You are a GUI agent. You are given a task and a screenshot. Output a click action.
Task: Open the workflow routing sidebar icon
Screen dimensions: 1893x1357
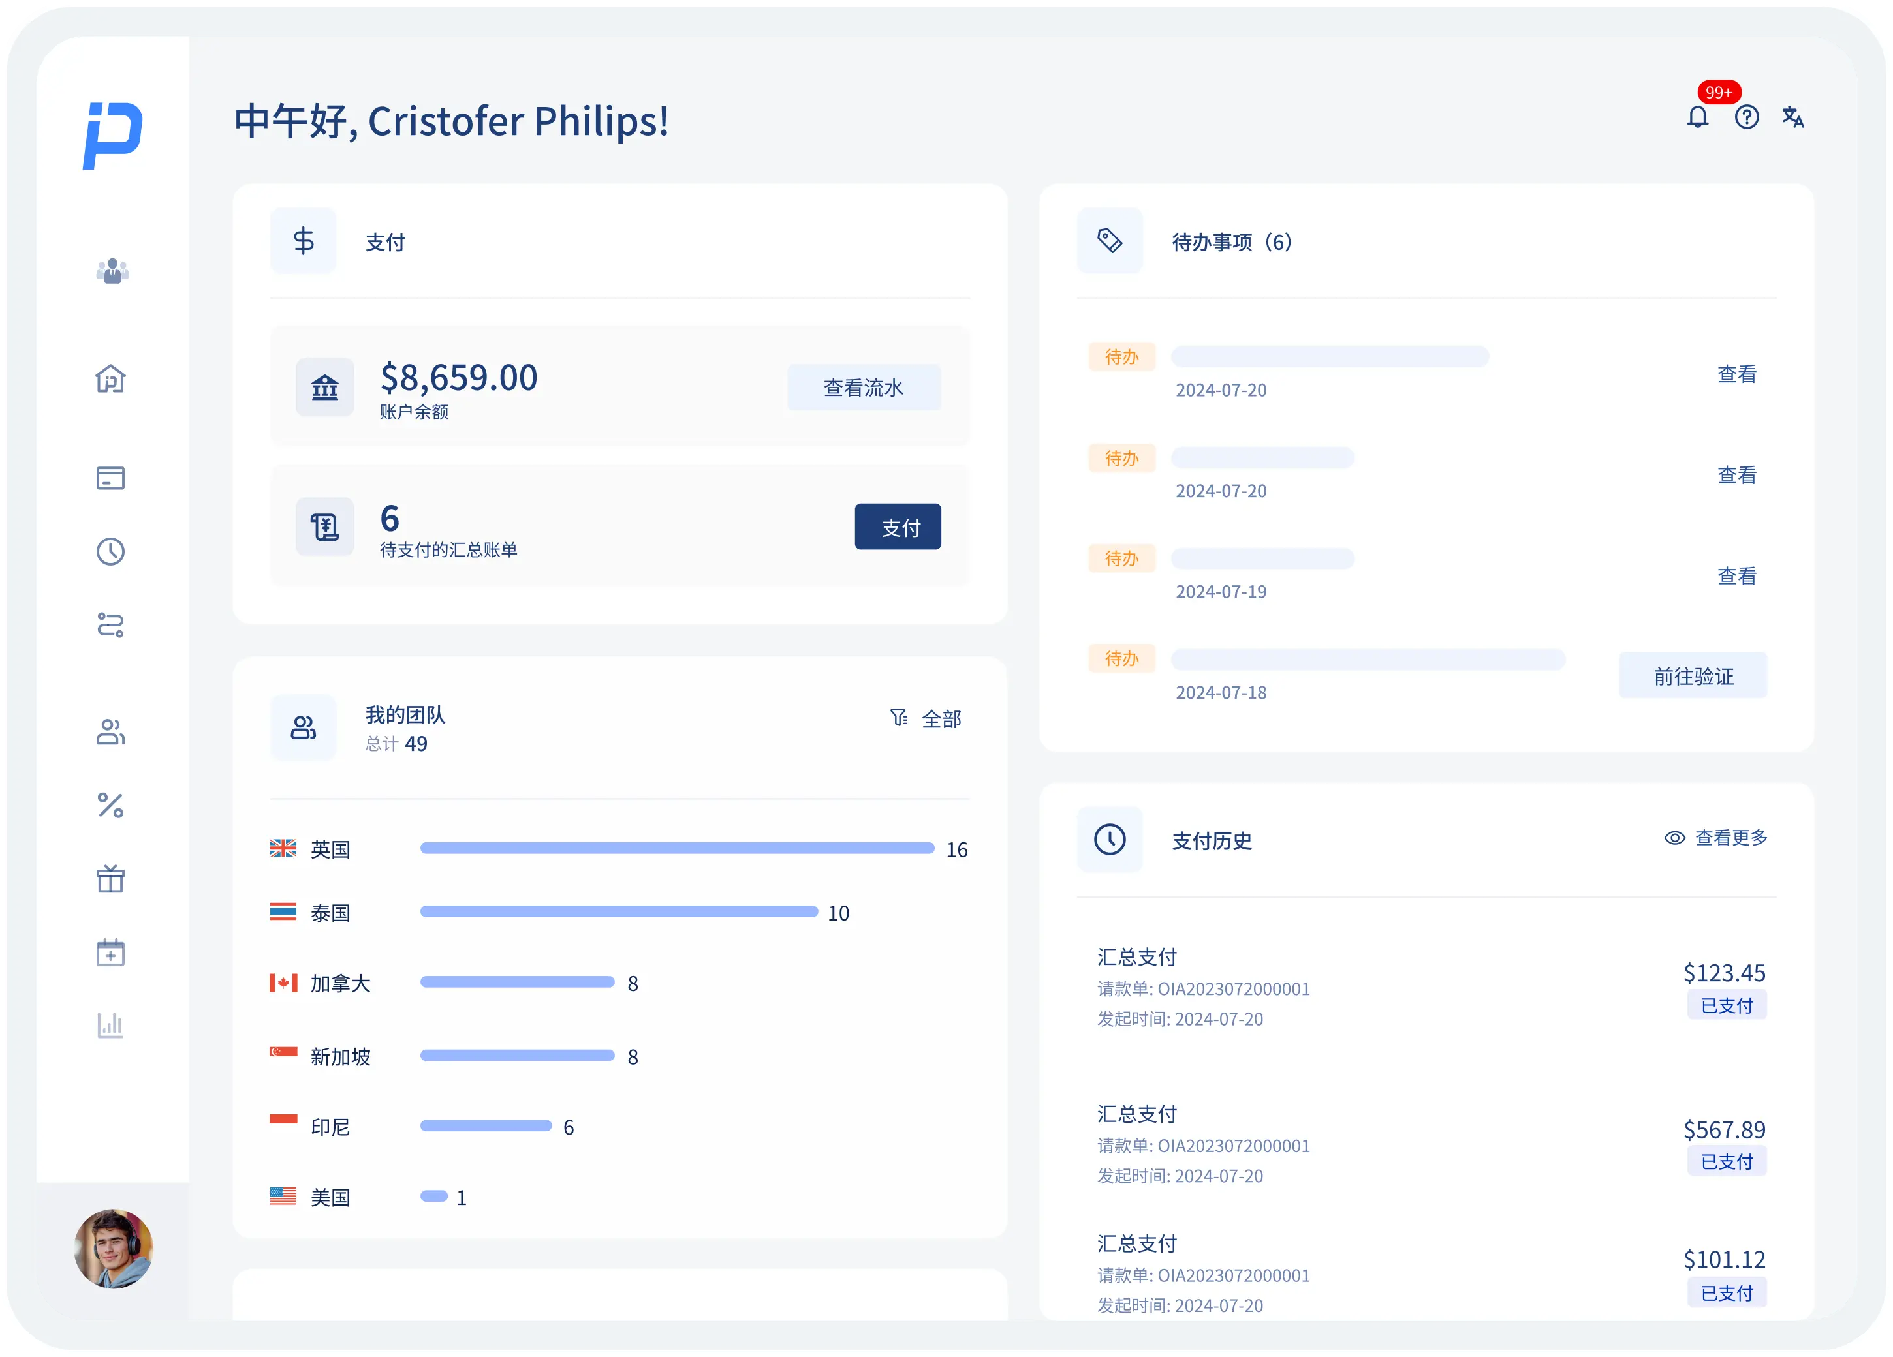point(110,625)
